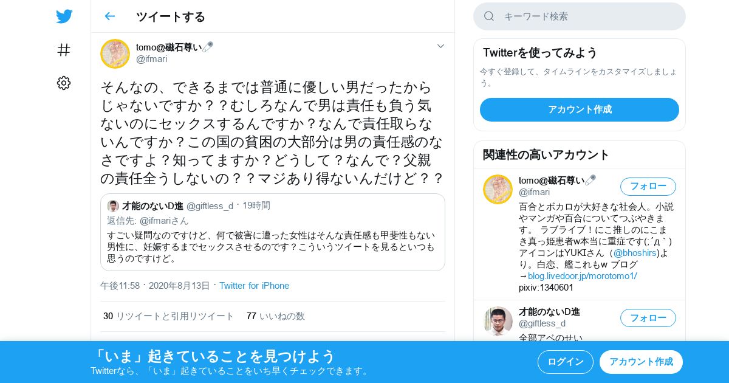Viewport: 729px width, 383px height.
Task: View the 77 いいねの数 likes list
Action: [276, 316]
